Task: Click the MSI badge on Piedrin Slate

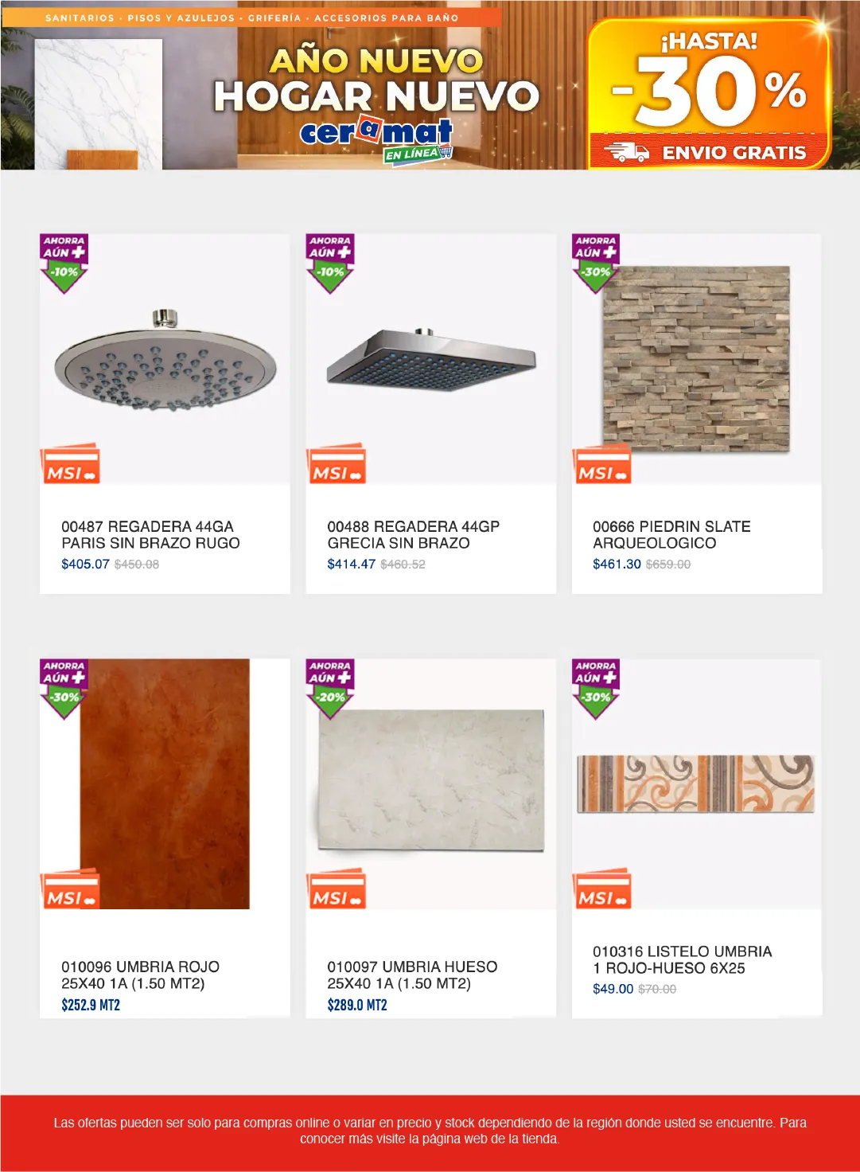Action: tap(601, 464)
